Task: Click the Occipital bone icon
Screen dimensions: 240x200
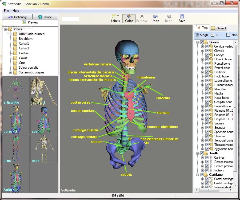Action: tap(211, 102)
